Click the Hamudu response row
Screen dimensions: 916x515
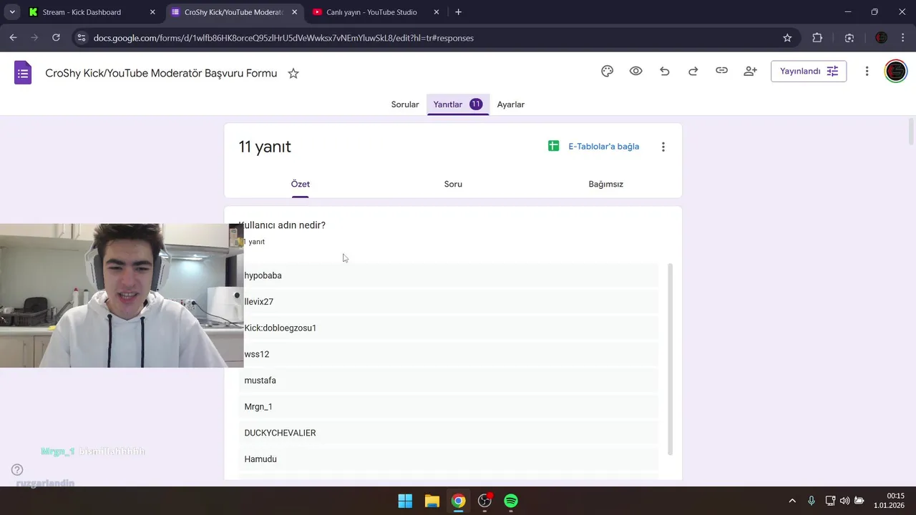pyautogui.click(x=448, y=459)
